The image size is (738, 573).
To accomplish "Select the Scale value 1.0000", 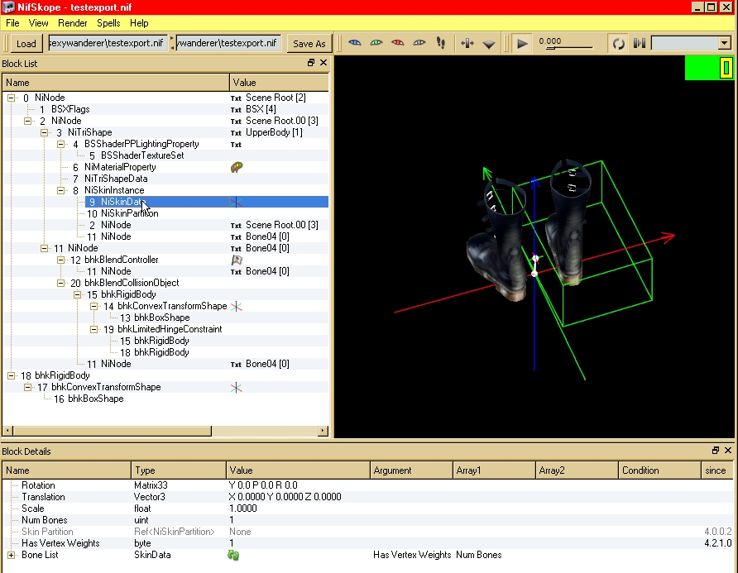I will 243,509.
